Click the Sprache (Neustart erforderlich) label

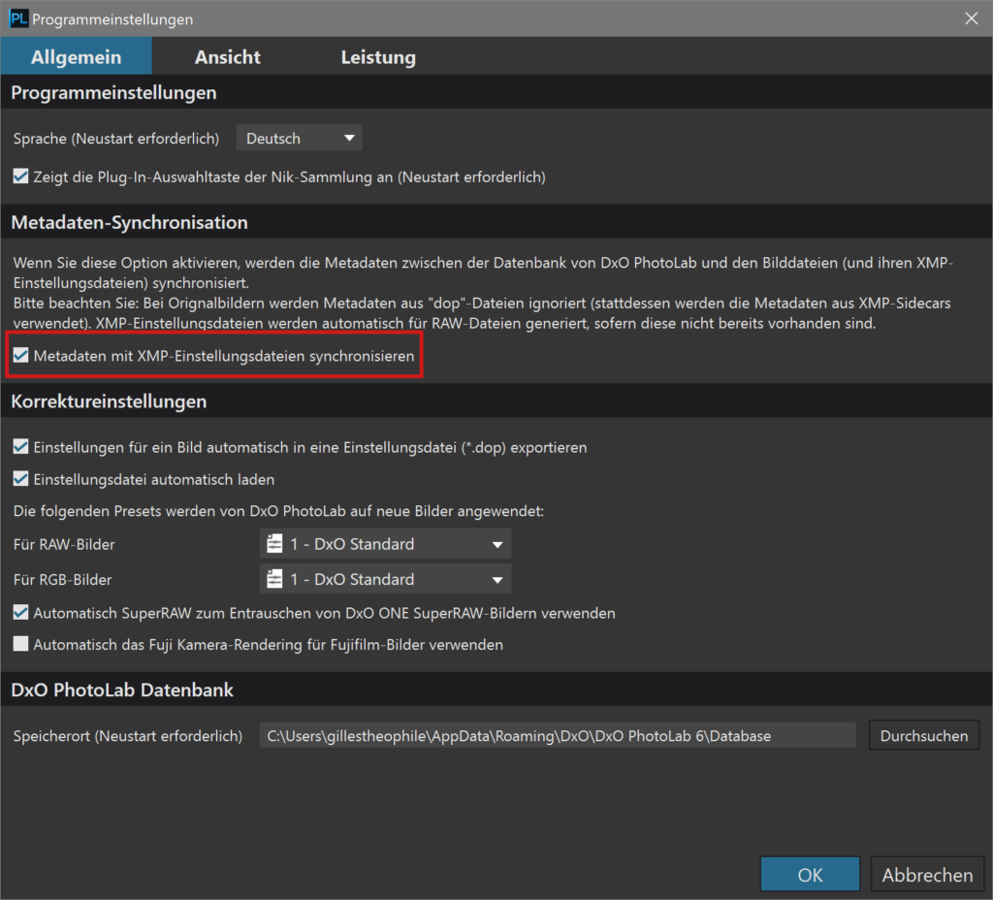116,138
